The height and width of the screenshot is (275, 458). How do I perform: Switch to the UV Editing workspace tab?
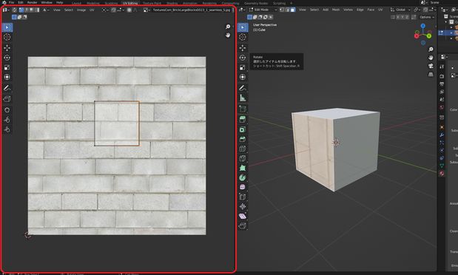click(130, 3)
